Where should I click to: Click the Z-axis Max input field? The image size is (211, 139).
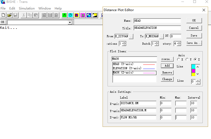pyautogui.click(x=181, y=117)
